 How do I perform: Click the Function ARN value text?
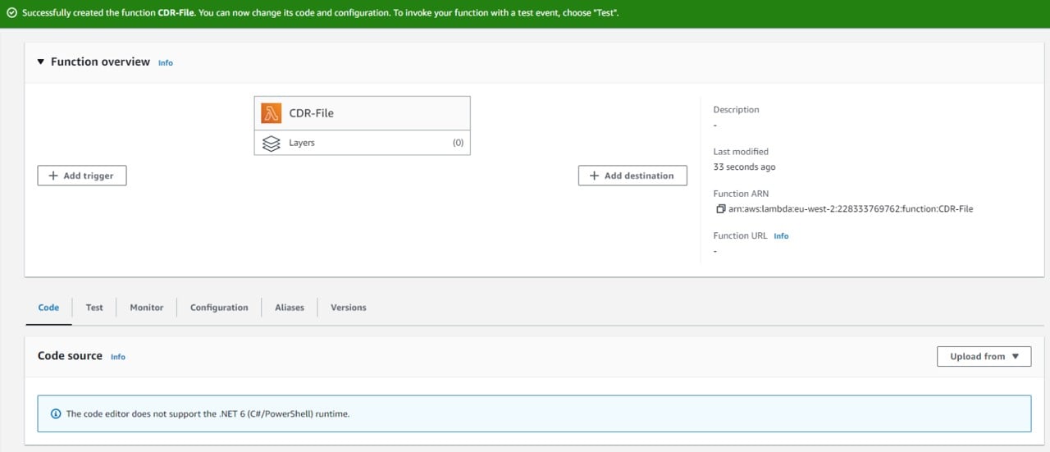pos(851,209)
